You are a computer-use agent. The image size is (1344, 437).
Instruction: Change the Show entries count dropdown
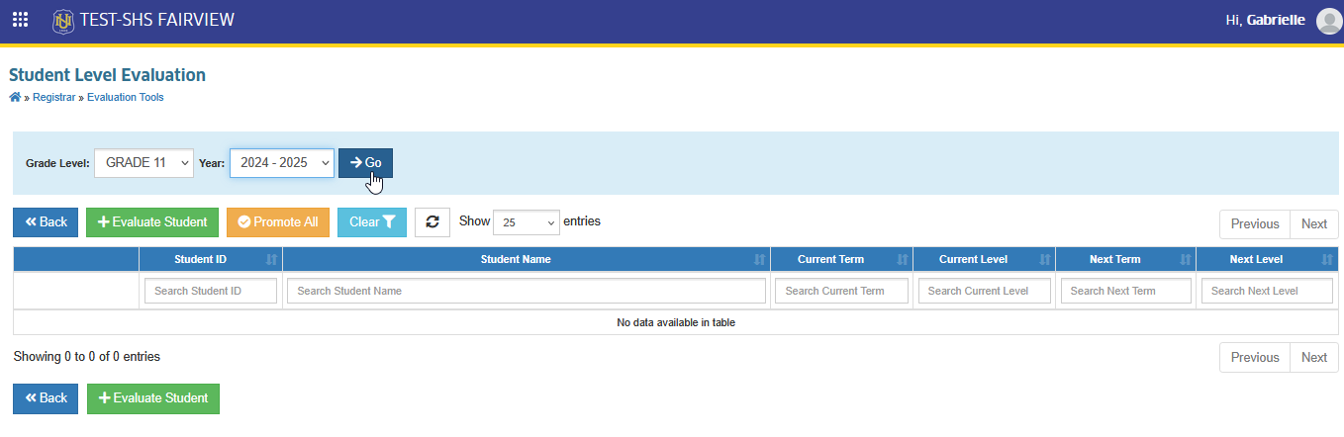(x=527, y=222)
